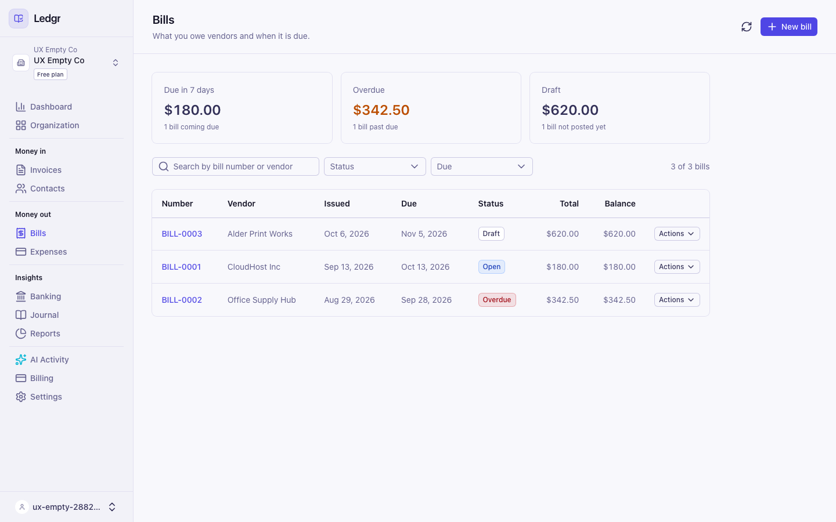Viewport: 836px width, 522px height.
Task: Open Actions menu for BILL-0001
Action: tap(677, 267)
